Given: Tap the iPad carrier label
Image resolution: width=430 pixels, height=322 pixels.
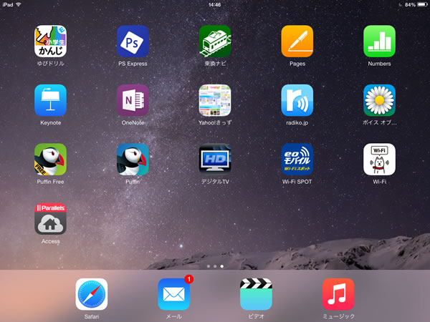Looking at the screenshot, I should point(8,5).
